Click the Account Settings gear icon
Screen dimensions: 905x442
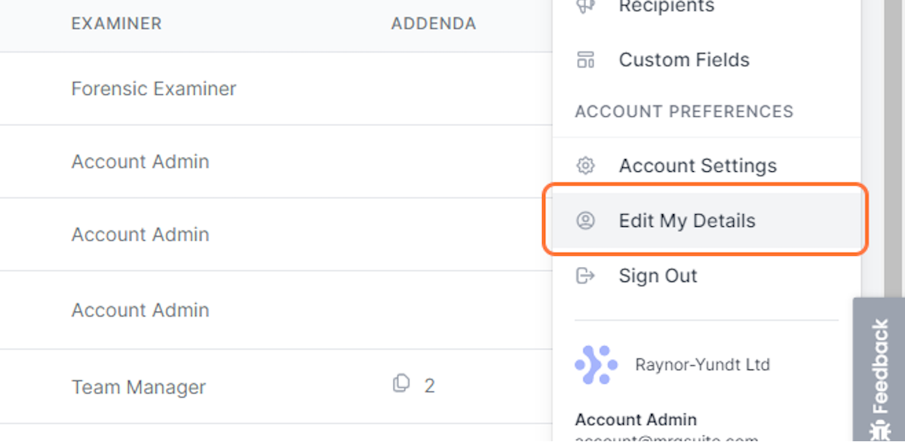(x=585, y=165)
